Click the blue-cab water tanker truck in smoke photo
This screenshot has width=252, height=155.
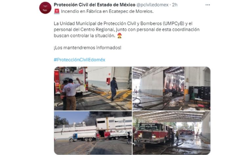83,137
